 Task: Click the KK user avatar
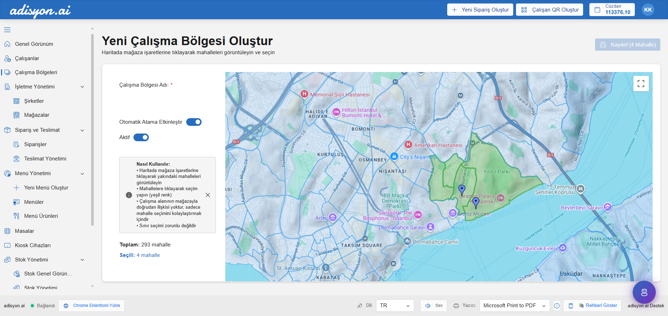pyautogui.click(x=648, y=10)
